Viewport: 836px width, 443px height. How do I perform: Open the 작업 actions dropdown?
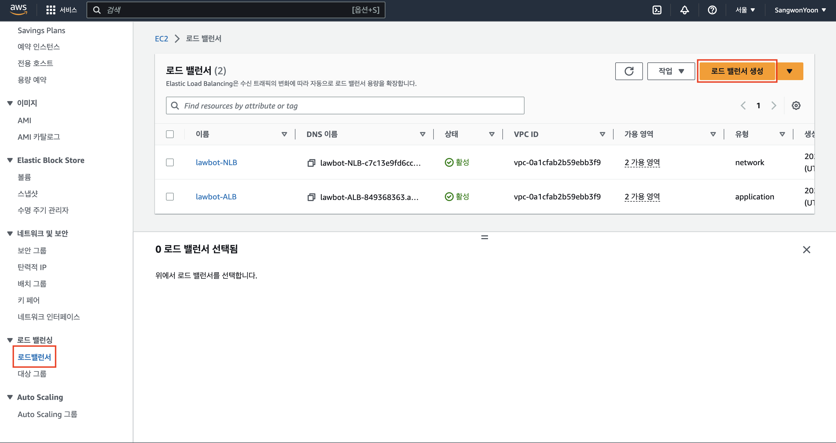[671, 71]
